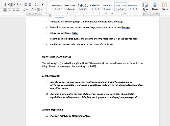
Task: Open line and paragraph spacing
Action: [x=24, y=10]
